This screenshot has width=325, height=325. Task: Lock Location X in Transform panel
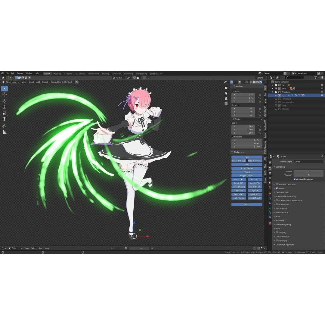click(x=259, y=95)
